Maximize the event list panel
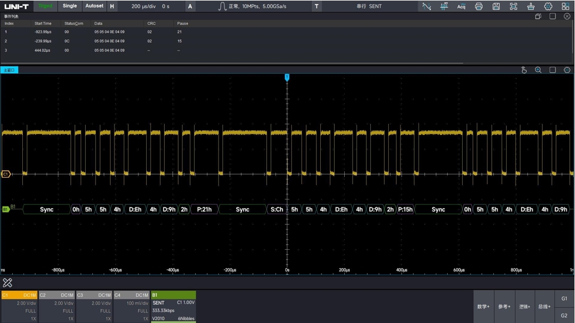The image size is (575, 323). click(x=553, y=17)
